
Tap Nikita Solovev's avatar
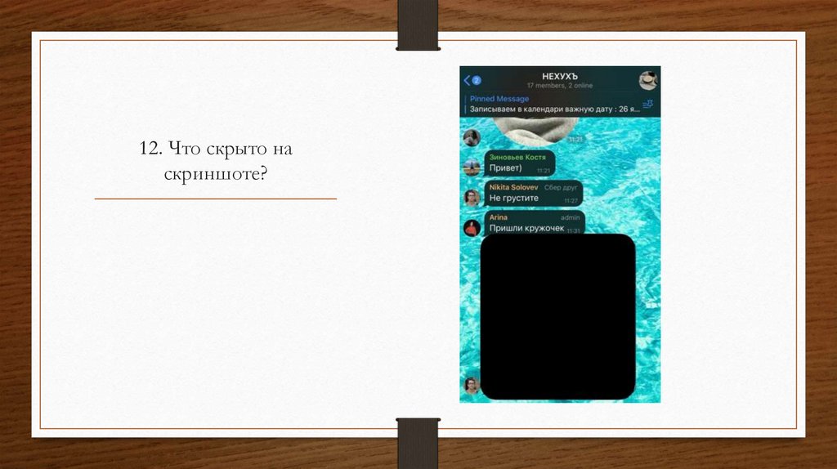tap(472, 198)
